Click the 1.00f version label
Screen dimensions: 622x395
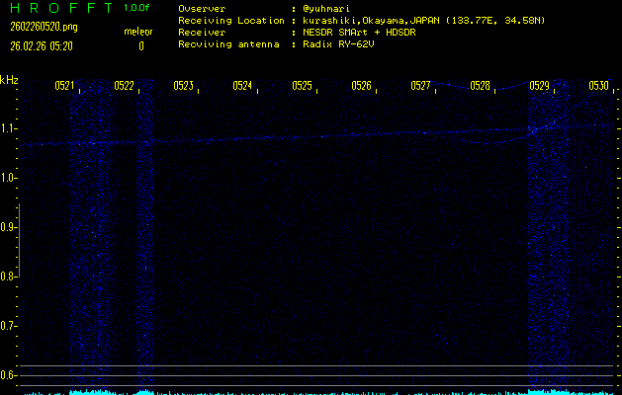(137, 8)
